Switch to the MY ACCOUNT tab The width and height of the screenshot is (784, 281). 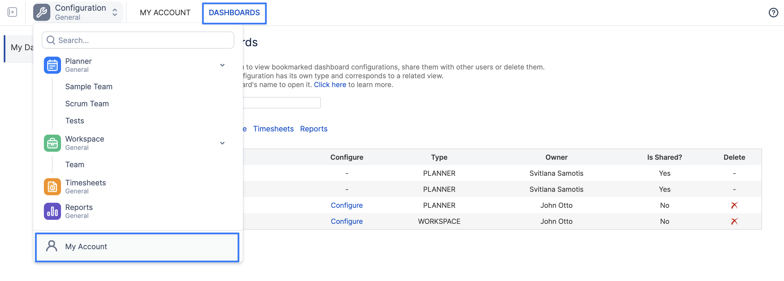click(165, 13)
